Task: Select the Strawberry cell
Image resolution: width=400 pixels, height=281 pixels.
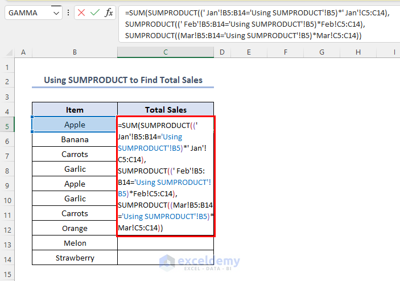Action: (x=75, y=258)
